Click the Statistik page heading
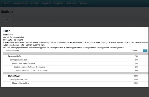This screenshot has width=149, height=97. click(7, 12)
